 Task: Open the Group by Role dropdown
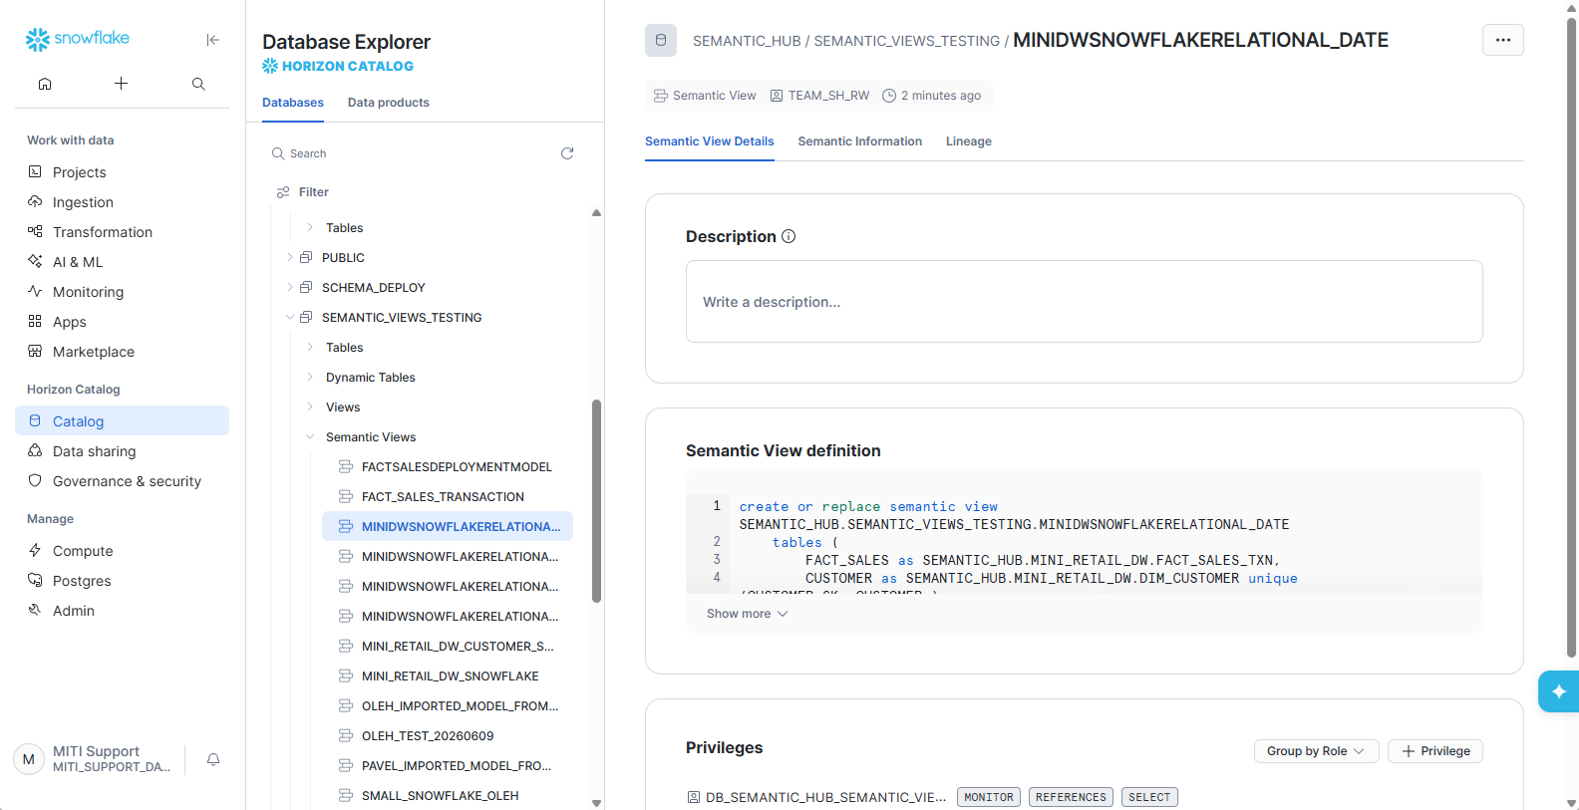(1316, 751)
